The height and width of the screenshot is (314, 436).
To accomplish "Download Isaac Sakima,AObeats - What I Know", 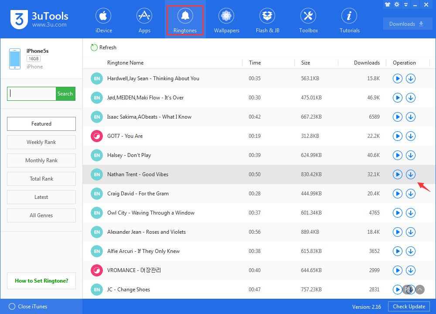I will pyautogui.click(x=411, y=117).
